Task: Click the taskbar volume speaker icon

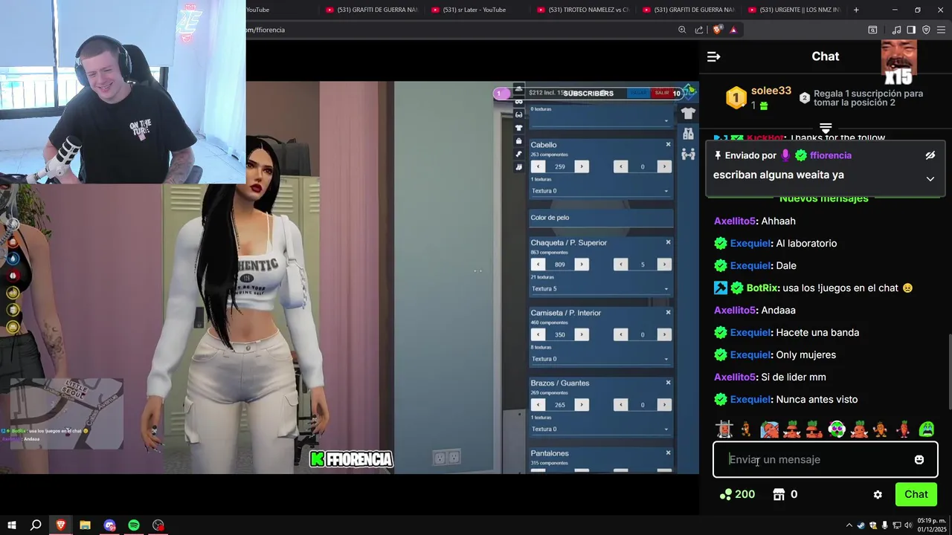Action: pos(908,525)
